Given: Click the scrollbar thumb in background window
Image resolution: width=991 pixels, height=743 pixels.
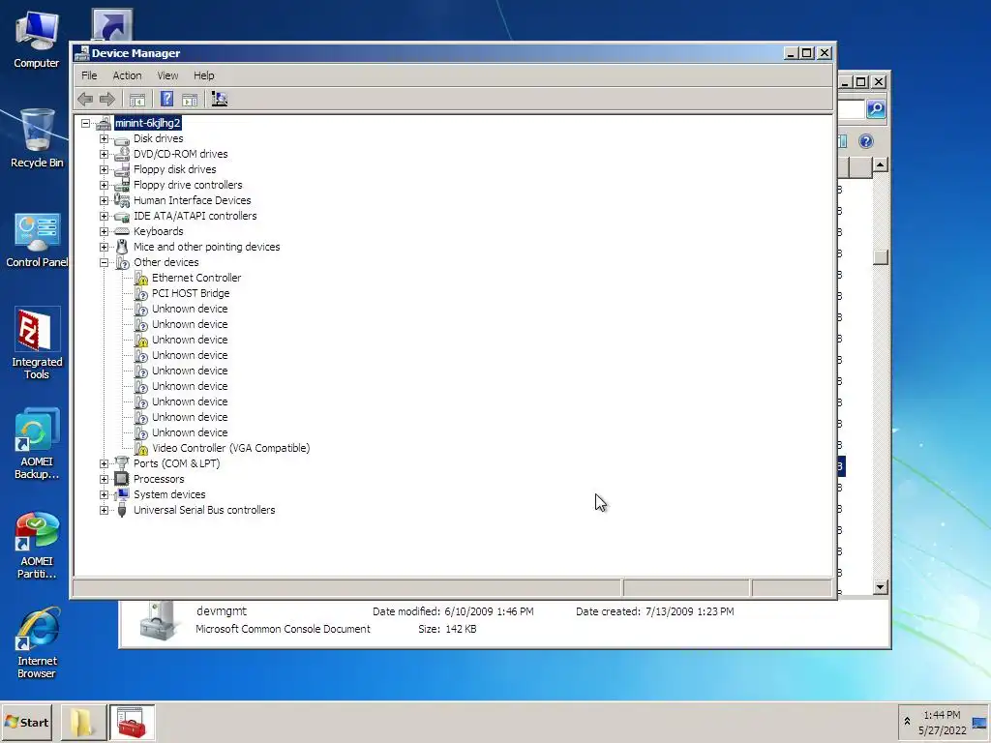Looking at the screenshot, I should click(x=881, y=257).
